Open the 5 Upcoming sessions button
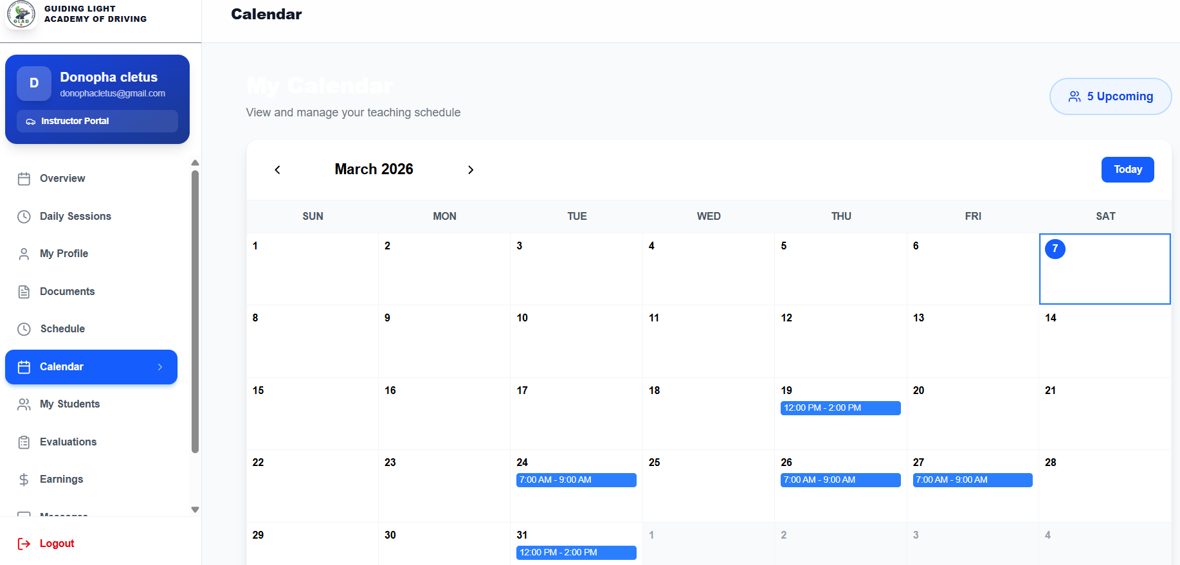Screen dimensions: 1180x565 1110,96
